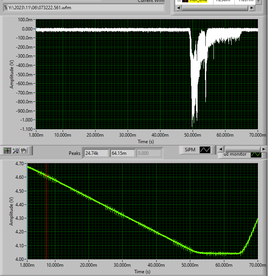Click the ROI_end X value 1.250m
The width and height of the screenshot is (268, 276).
pos(223,1)
